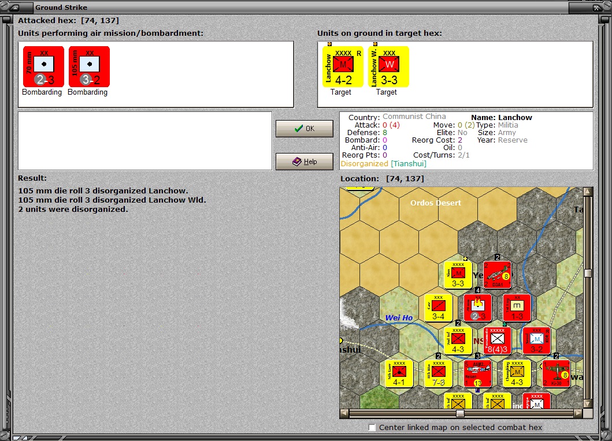The height and width of the screenshot is (441, 612).
Task: Click the D3A1 aircraft counter on map
Action: tap(497, 275)
